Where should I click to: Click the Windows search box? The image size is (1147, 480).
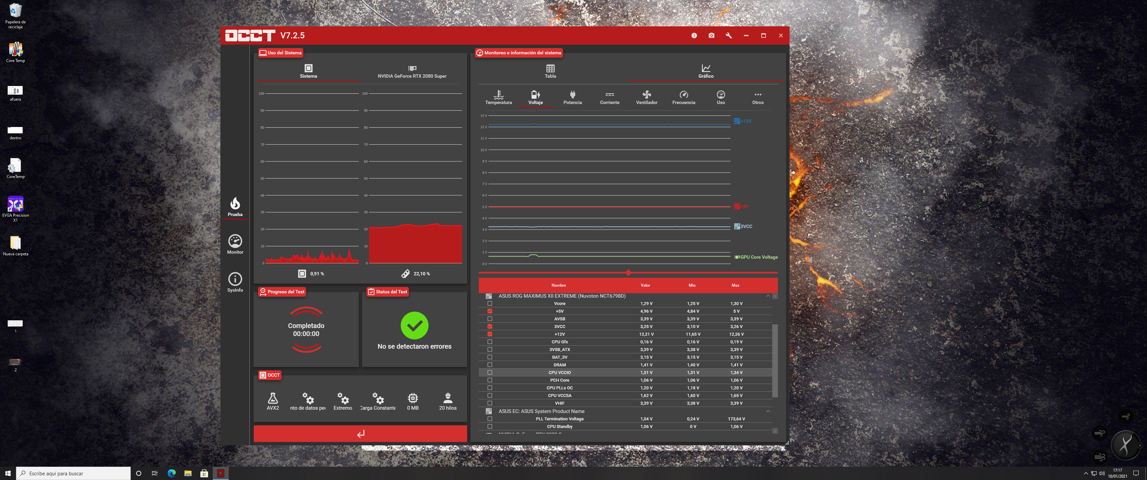point(73,473)
